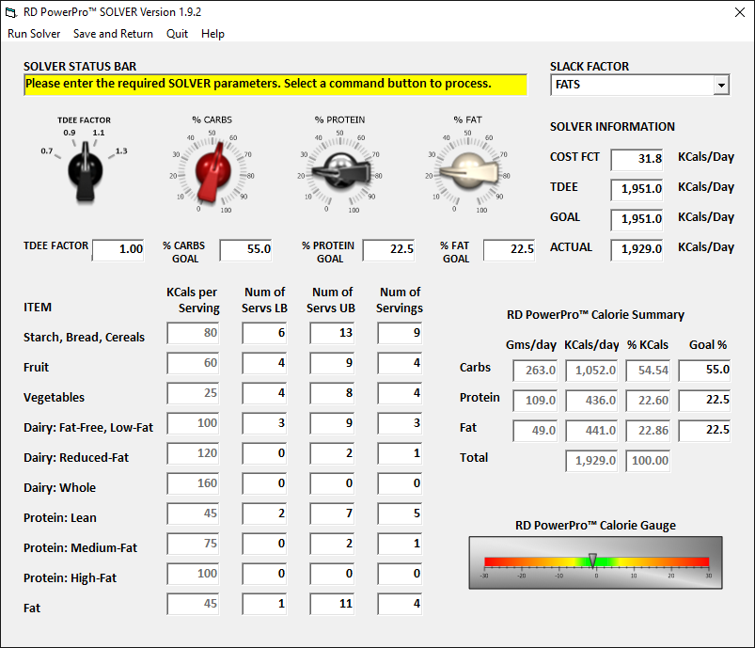Viewport: 755px width, 648px height.
Task: Select the % Protein Goal field
Action: [x=389, y=249]
